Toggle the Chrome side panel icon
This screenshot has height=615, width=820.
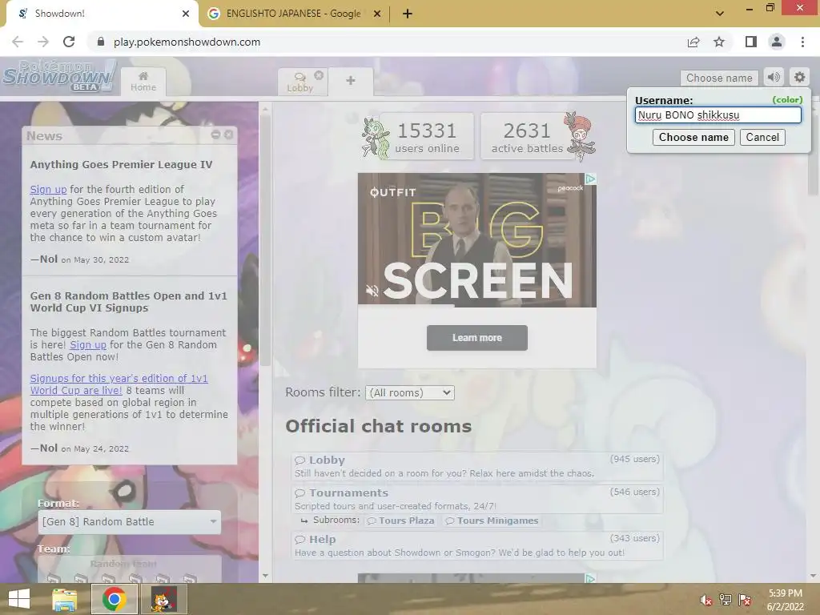[x=751, y=42]
